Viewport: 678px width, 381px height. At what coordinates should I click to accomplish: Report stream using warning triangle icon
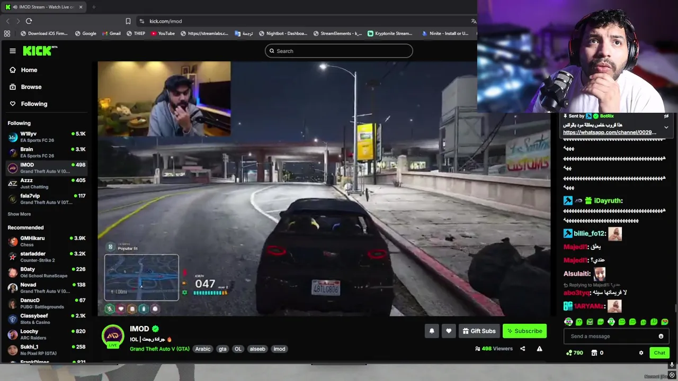(x=539, y=349)
